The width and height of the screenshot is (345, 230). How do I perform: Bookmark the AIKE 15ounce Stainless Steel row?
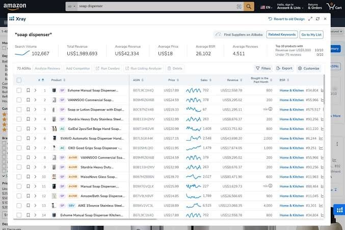point(28,206)
